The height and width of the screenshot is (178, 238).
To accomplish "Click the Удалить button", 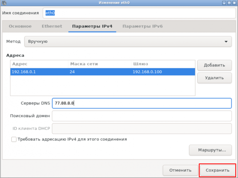I will click(x=214, y=78).
